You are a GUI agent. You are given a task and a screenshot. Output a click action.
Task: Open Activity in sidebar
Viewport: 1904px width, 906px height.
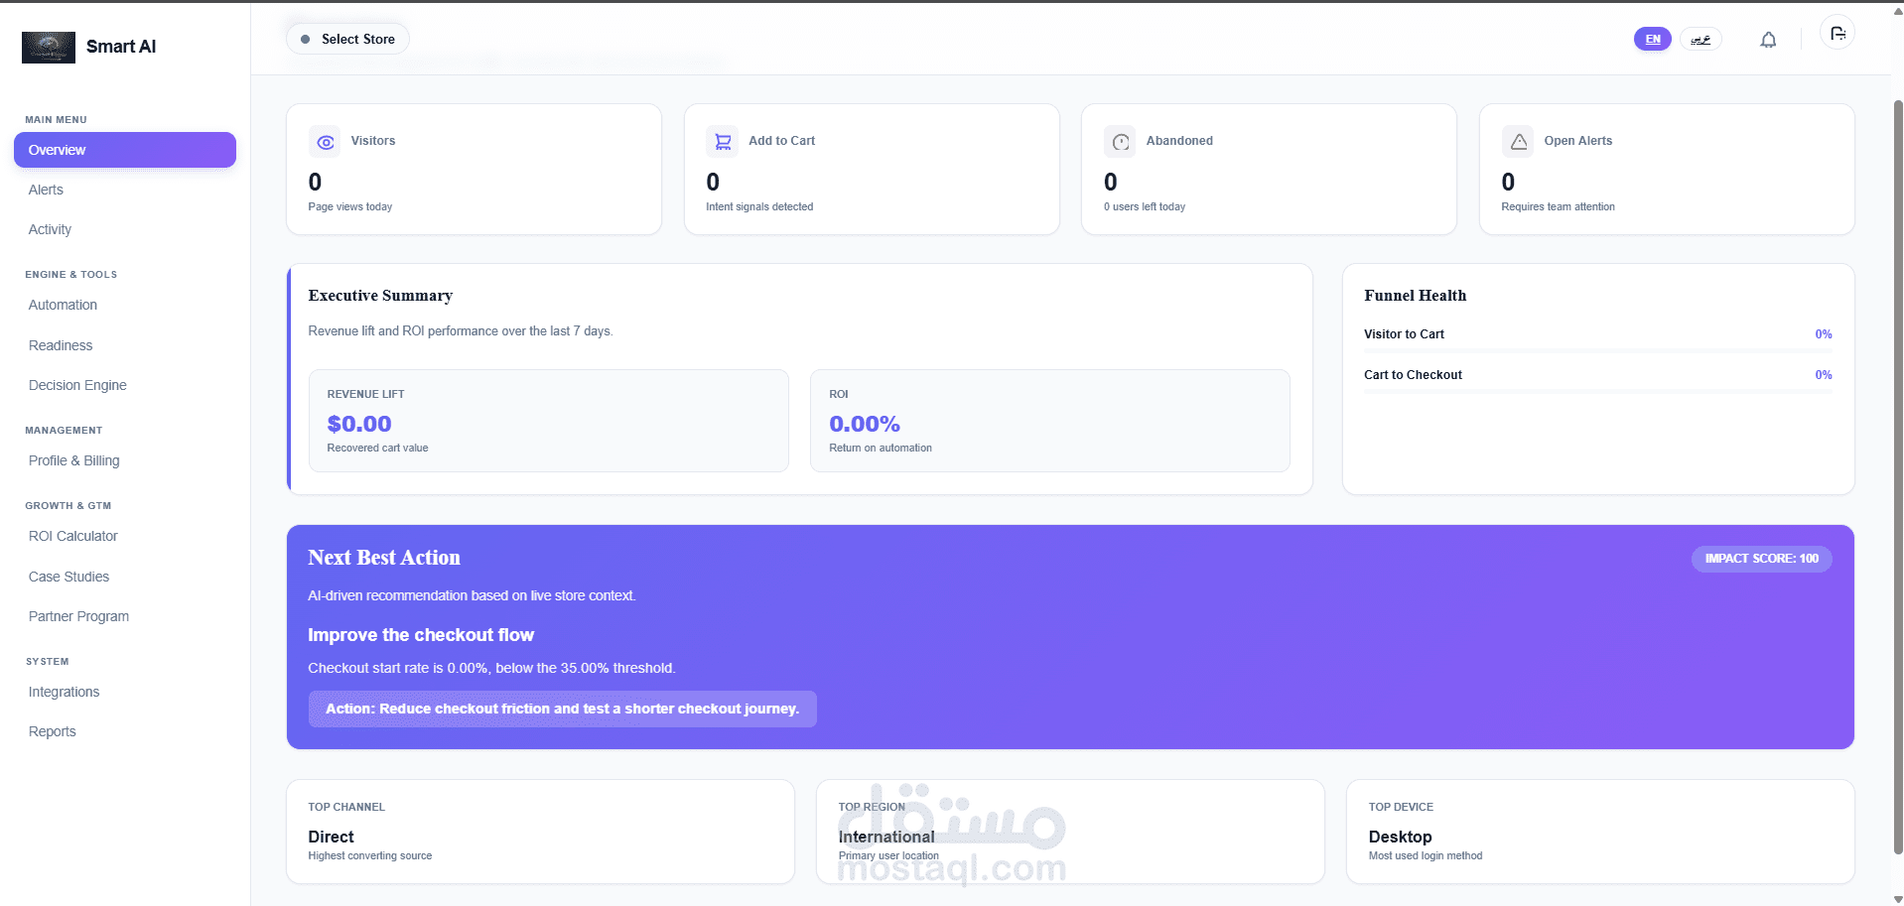[50, 229]
